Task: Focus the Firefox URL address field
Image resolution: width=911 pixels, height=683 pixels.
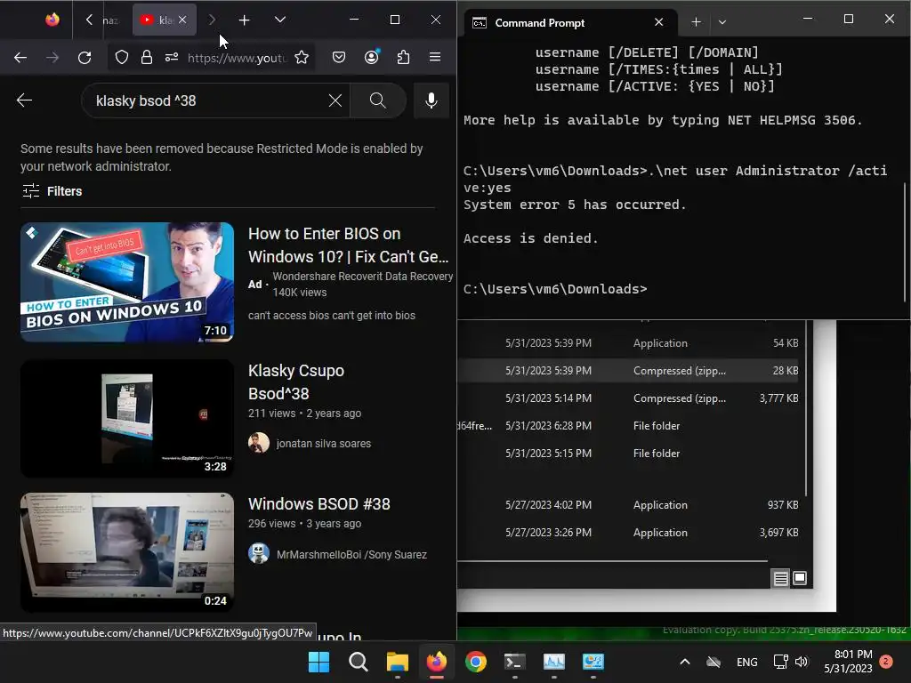Action: pos(237,58)
